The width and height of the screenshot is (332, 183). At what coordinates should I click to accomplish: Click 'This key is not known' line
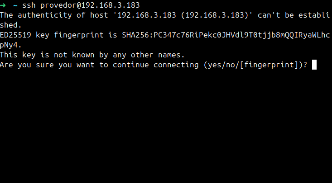coord(47,55)
